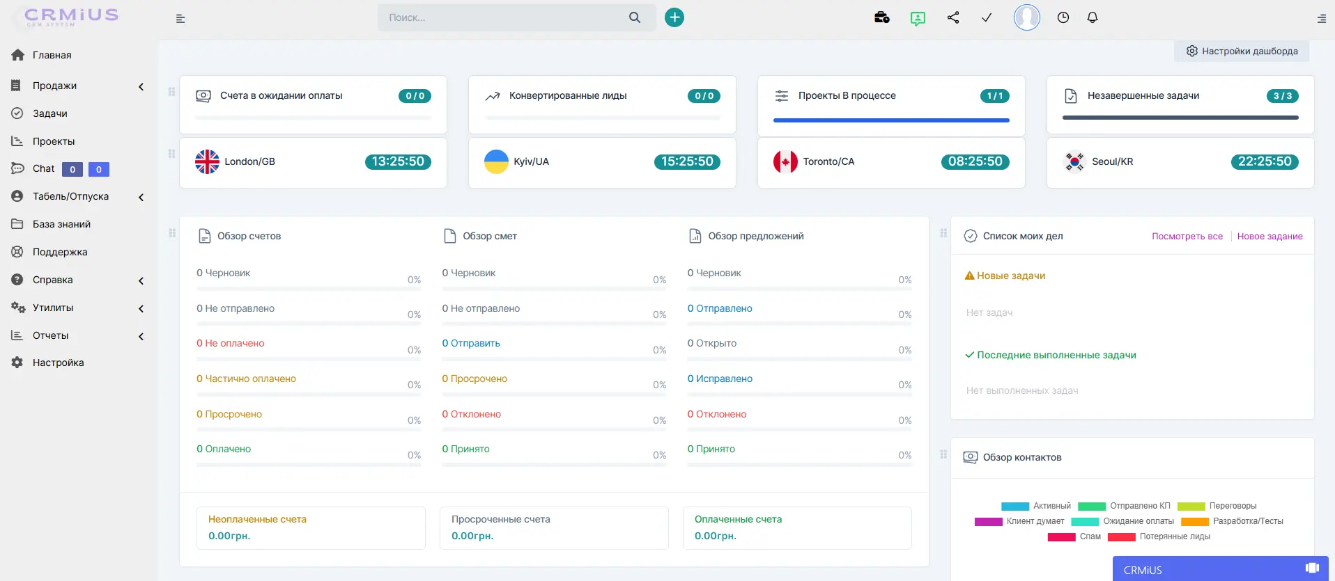Screen dimensions: 1335x581
Task: Expand the Отчеты sidebar submenu
Action: [141, 337]
